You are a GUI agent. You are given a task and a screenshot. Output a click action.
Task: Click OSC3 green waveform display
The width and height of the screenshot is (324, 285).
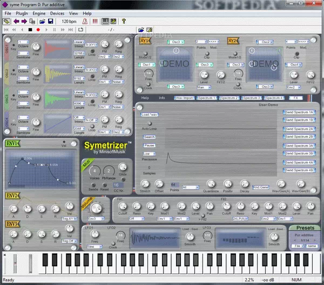58,100
